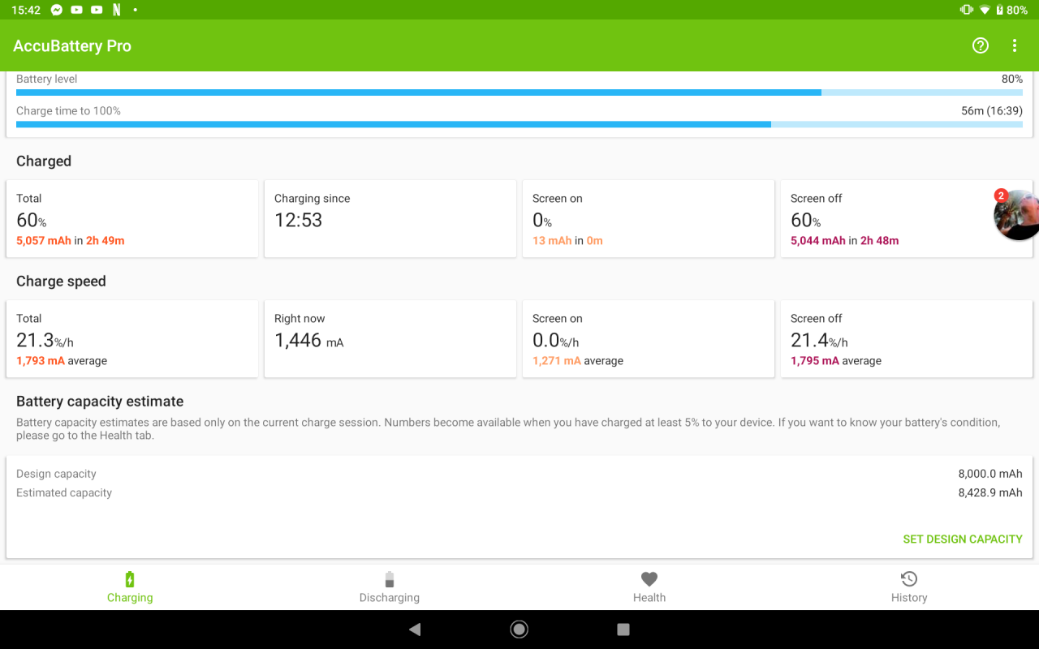Screen dimensions: 1039x649
Task: Switch to the Discharging tab label
Action: 390,598
